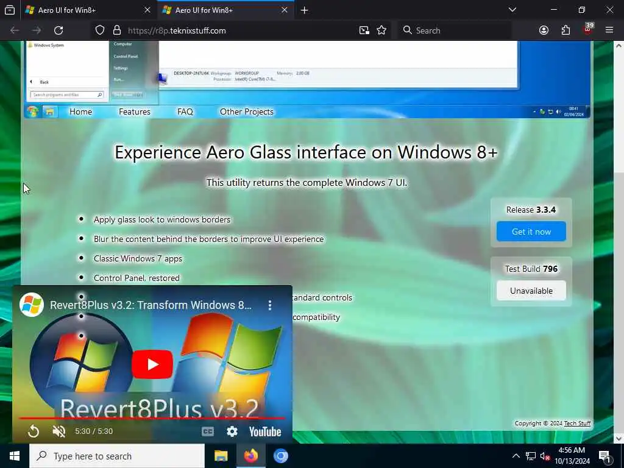Open the video settings gear
Image resolution: width=624 pixels, height=468 pixels.
coord(232,431)
